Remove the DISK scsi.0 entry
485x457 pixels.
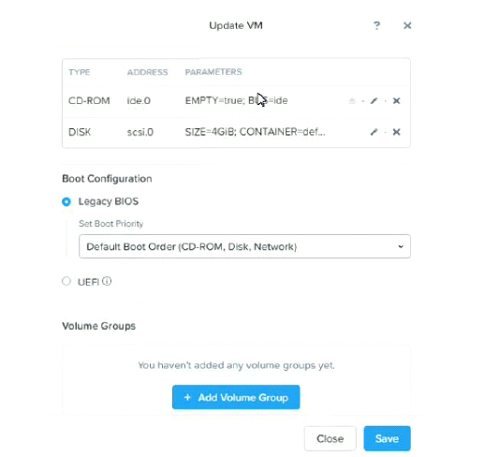396,132
